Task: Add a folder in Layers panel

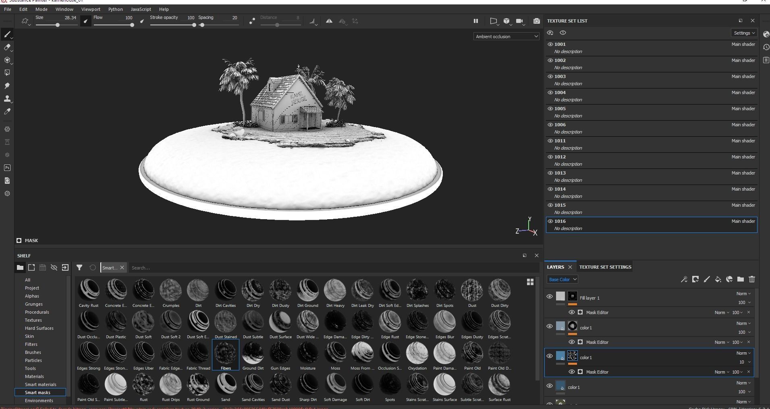Action: tap(741, 280)
